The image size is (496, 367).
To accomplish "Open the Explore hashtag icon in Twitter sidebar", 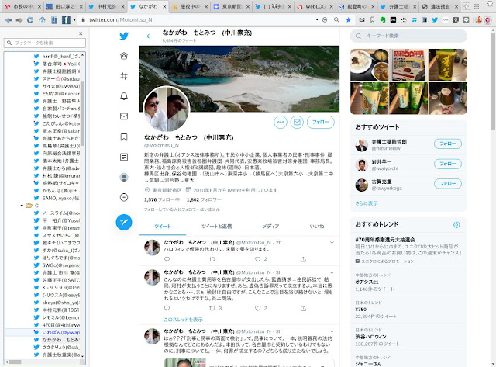I will coord(124,76).
